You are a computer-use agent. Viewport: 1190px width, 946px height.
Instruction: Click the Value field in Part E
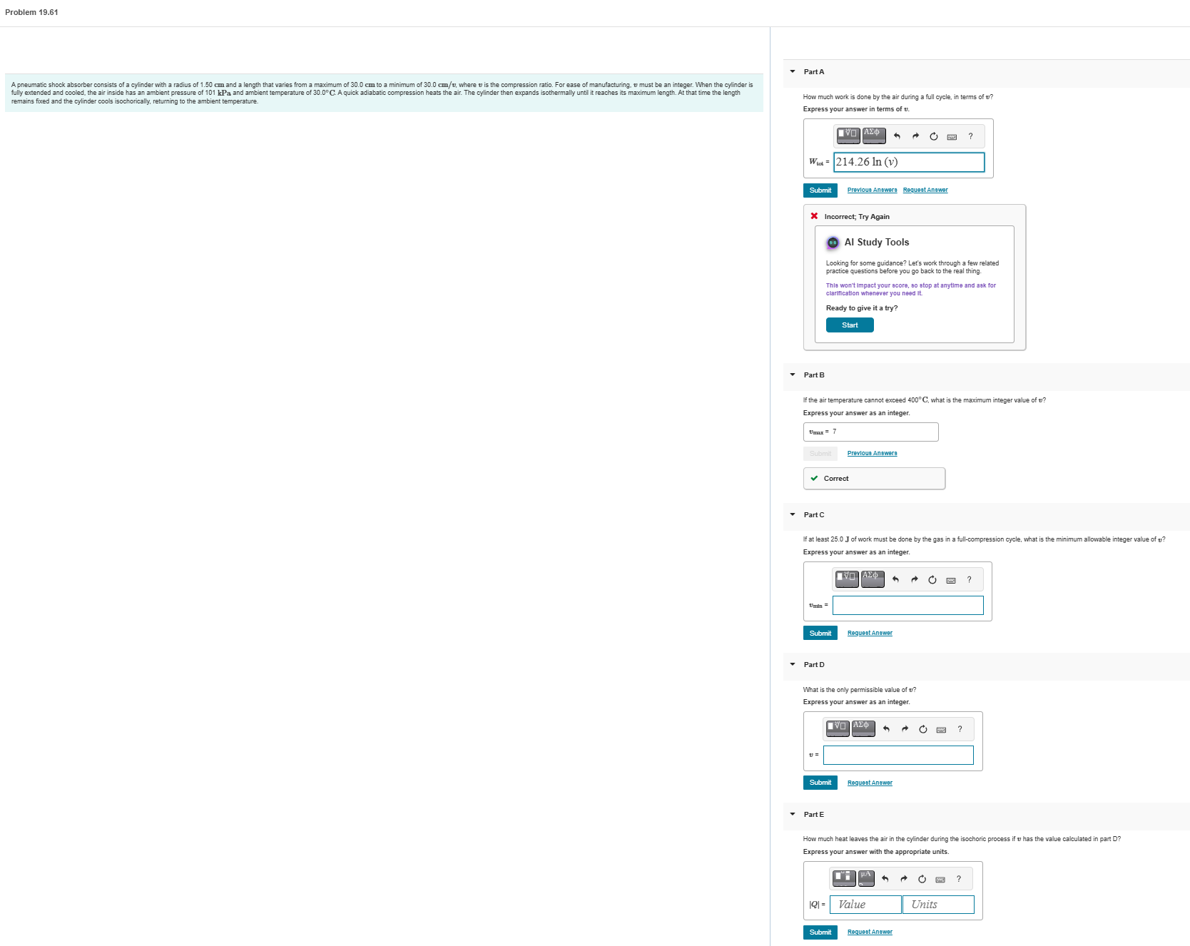tap(865, 905)
